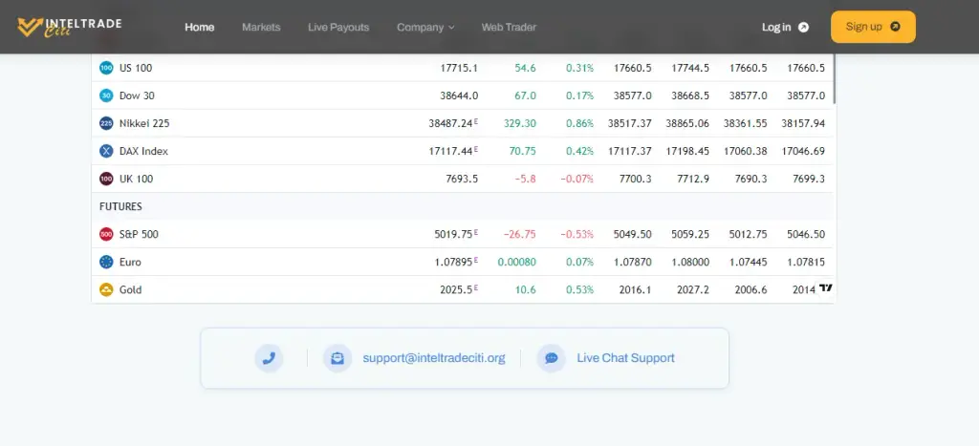The height and width of the screenshot is (446, 979).
Task: Click the S&P 500 futures icon
Action: click(106, 235)
